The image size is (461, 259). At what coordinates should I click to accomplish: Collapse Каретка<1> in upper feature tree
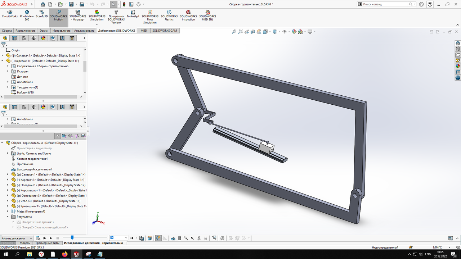point(3,61)
